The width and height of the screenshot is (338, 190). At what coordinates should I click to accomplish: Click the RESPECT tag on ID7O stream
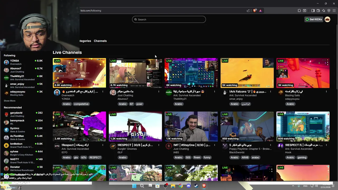coord(95,158)
